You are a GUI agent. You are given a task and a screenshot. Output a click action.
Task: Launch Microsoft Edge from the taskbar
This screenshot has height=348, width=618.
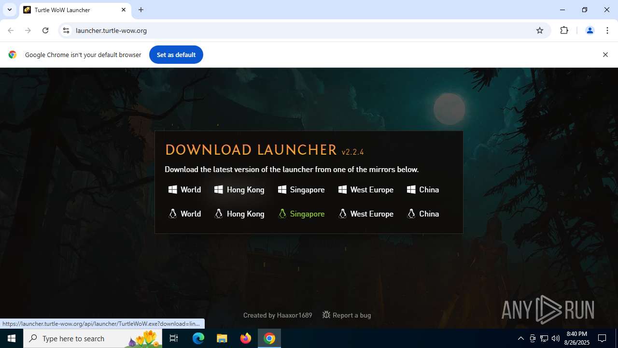click(x=198, y=338)
